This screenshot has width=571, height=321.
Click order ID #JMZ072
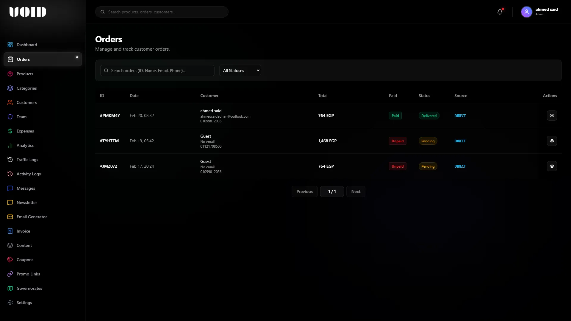pos(108,166)
